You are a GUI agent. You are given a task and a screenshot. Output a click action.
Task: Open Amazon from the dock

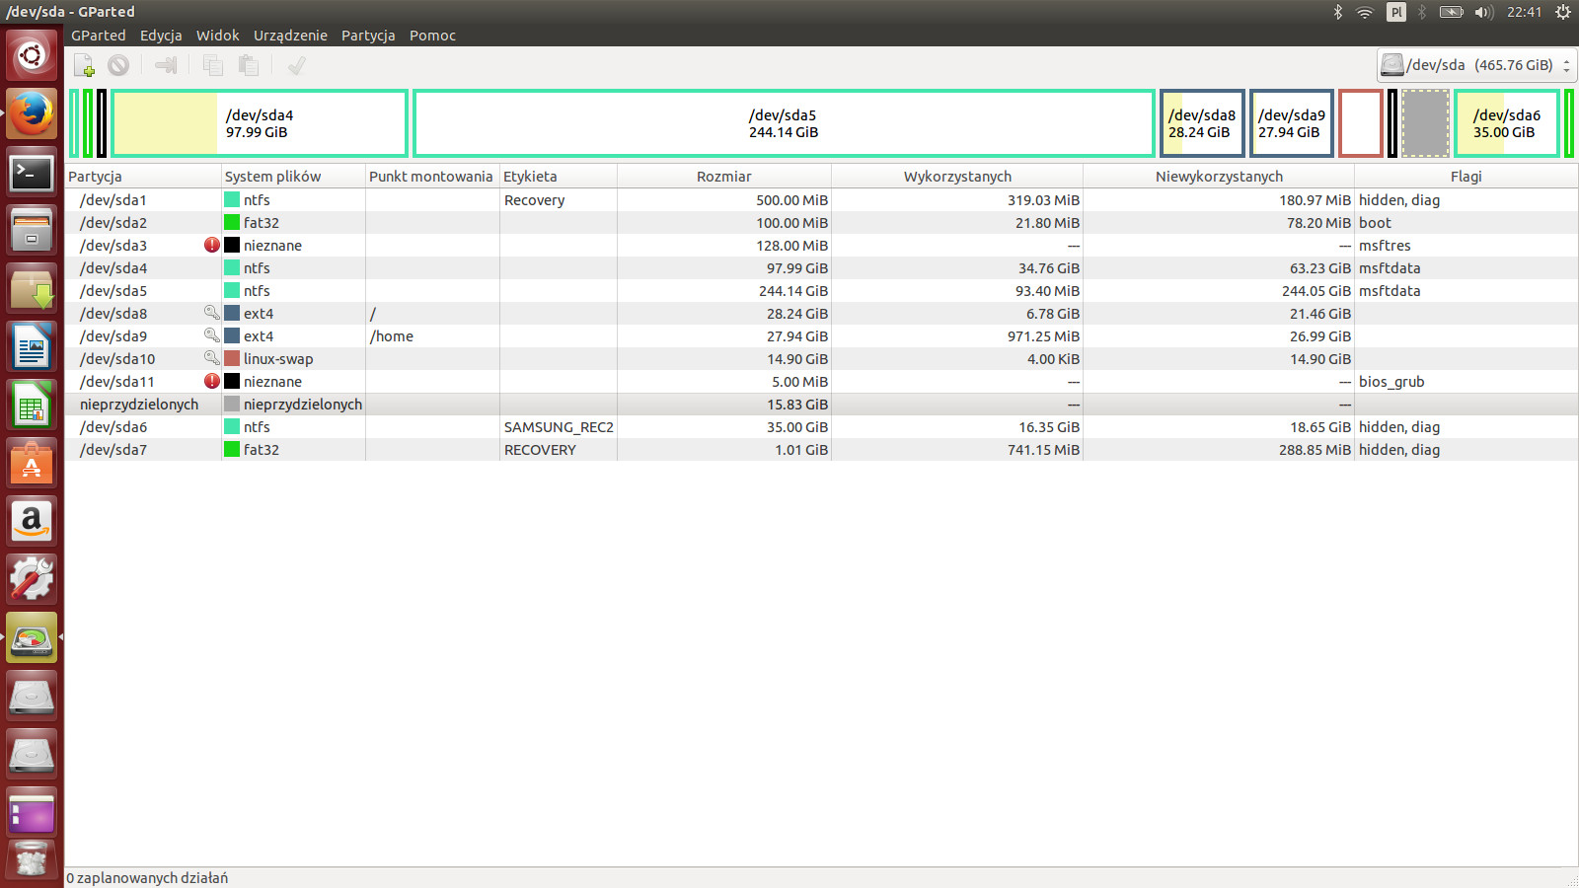coord(32,521)
